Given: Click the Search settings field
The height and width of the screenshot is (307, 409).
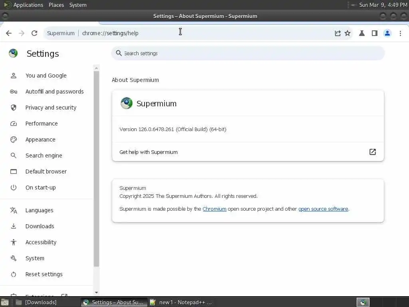Looking at the screenshot, I should coord(248,53).
